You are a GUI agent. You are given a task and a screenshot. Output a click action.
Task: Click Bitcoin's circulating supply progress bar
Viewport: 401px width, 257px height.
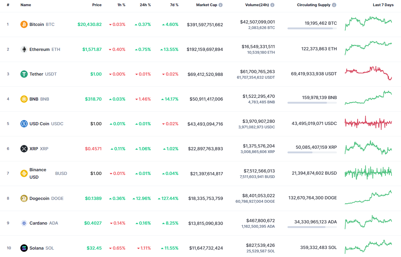312,28
